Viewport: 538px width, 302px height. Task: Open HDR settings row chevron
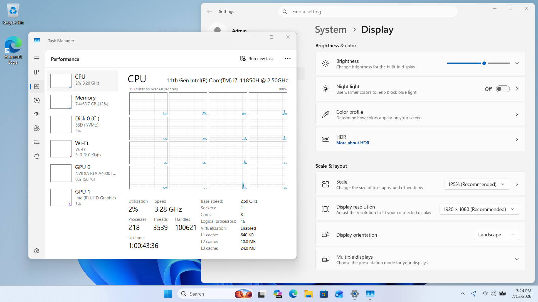point(517,139)
